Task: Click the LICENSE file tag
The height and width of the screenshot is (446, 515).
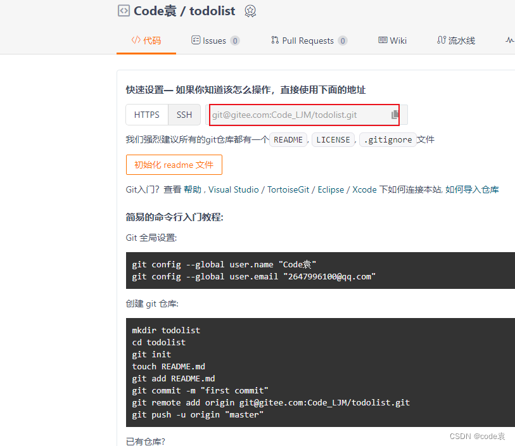Action: (333, 140)
